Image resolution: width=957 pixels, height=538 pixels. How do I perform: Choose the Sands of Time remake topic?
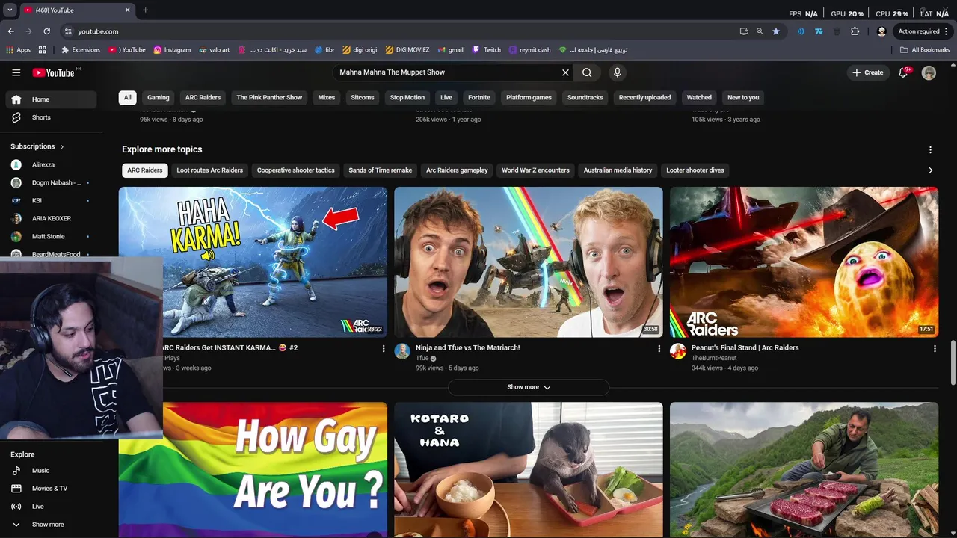pos(381,170)
